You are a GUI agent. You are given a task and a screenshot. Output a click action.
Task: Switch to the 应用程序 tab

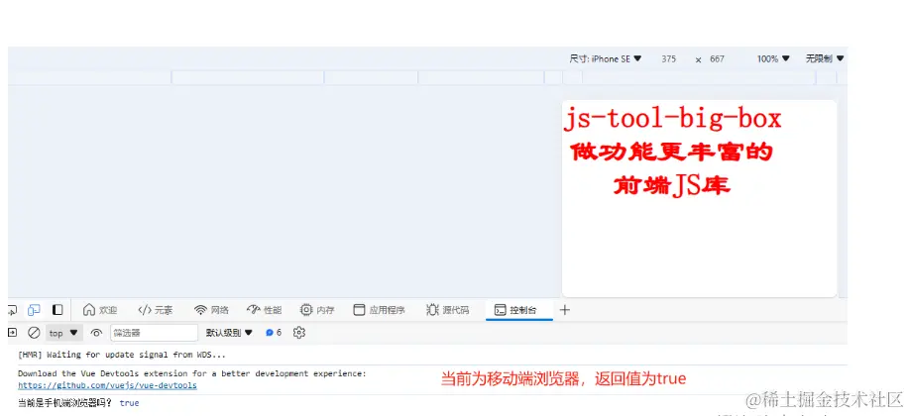click(379, 310)
